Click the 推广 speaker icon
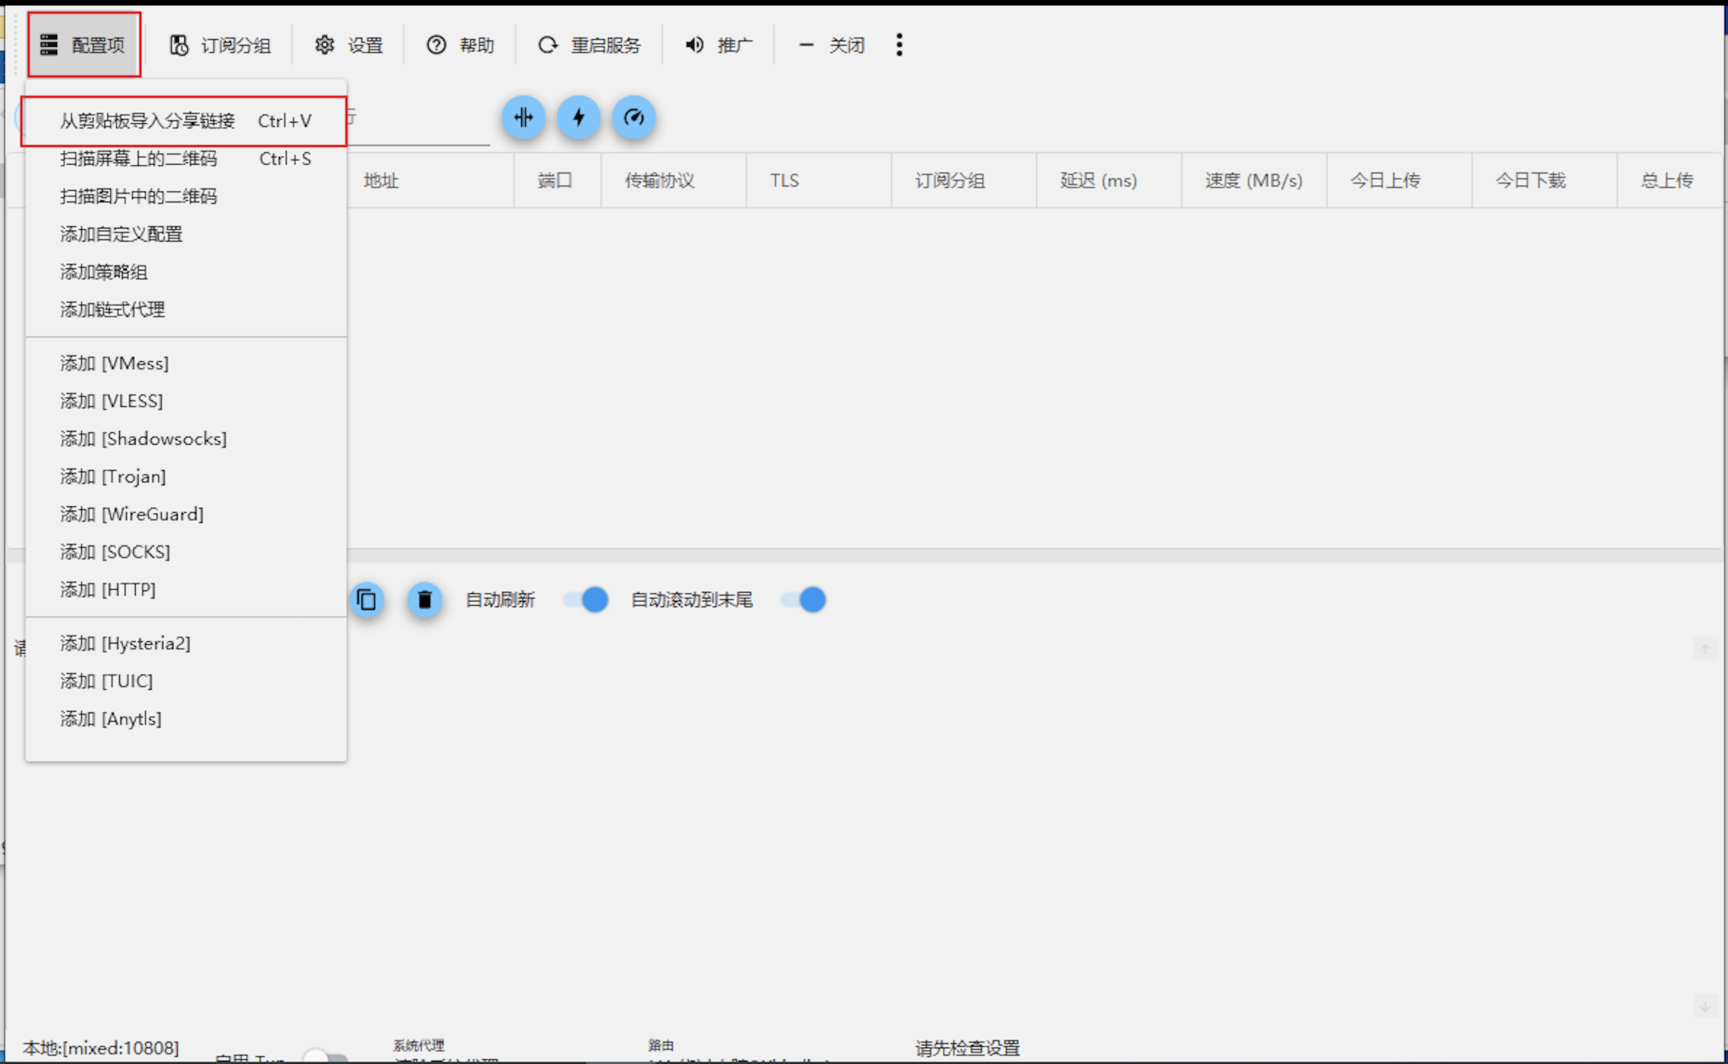 [x=717, y=44]
